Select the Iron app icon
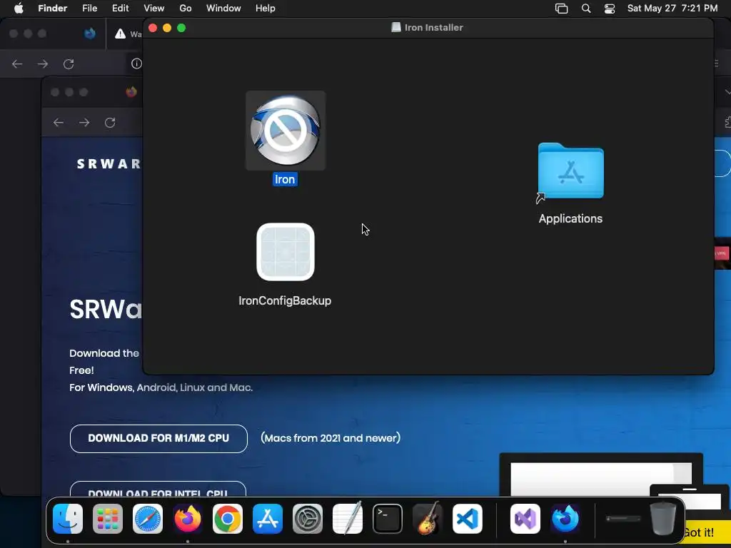Screen dimensions: 731x548 pyautogui.click(x=286, y=131)
